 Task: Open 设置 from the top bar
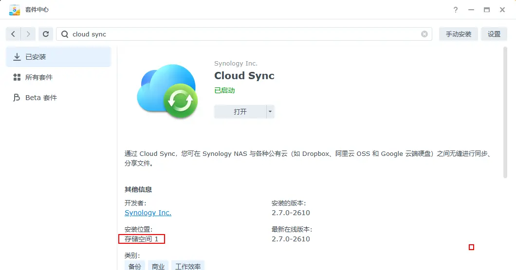[494, 34]
